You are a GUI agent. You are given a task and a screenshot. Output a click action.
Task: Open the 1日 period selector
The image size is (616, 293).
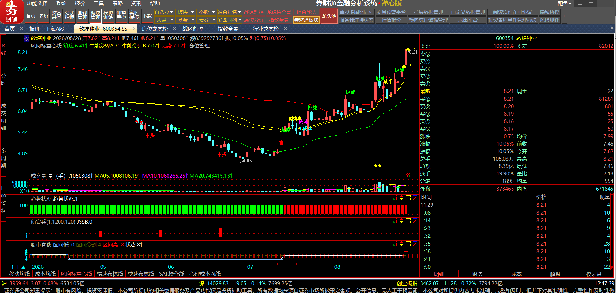click(18, 267)
